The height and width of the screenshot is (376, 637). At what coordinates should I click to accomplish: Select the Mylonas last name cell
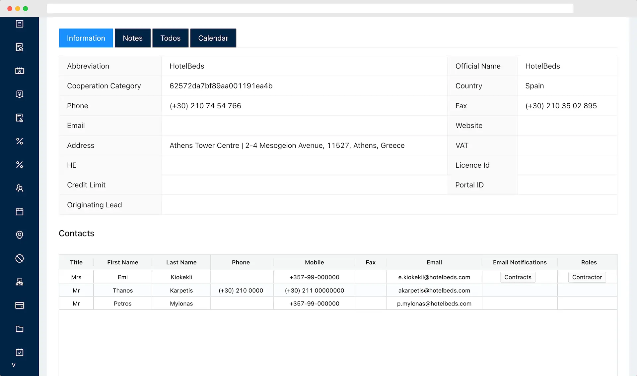[x=181, y=303]
